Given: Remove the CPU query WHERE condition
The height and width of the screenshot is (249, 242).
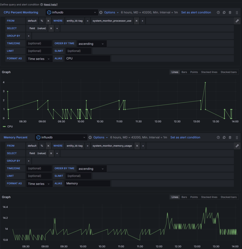Looking at the screenshot, I should [x=136, y=21].
